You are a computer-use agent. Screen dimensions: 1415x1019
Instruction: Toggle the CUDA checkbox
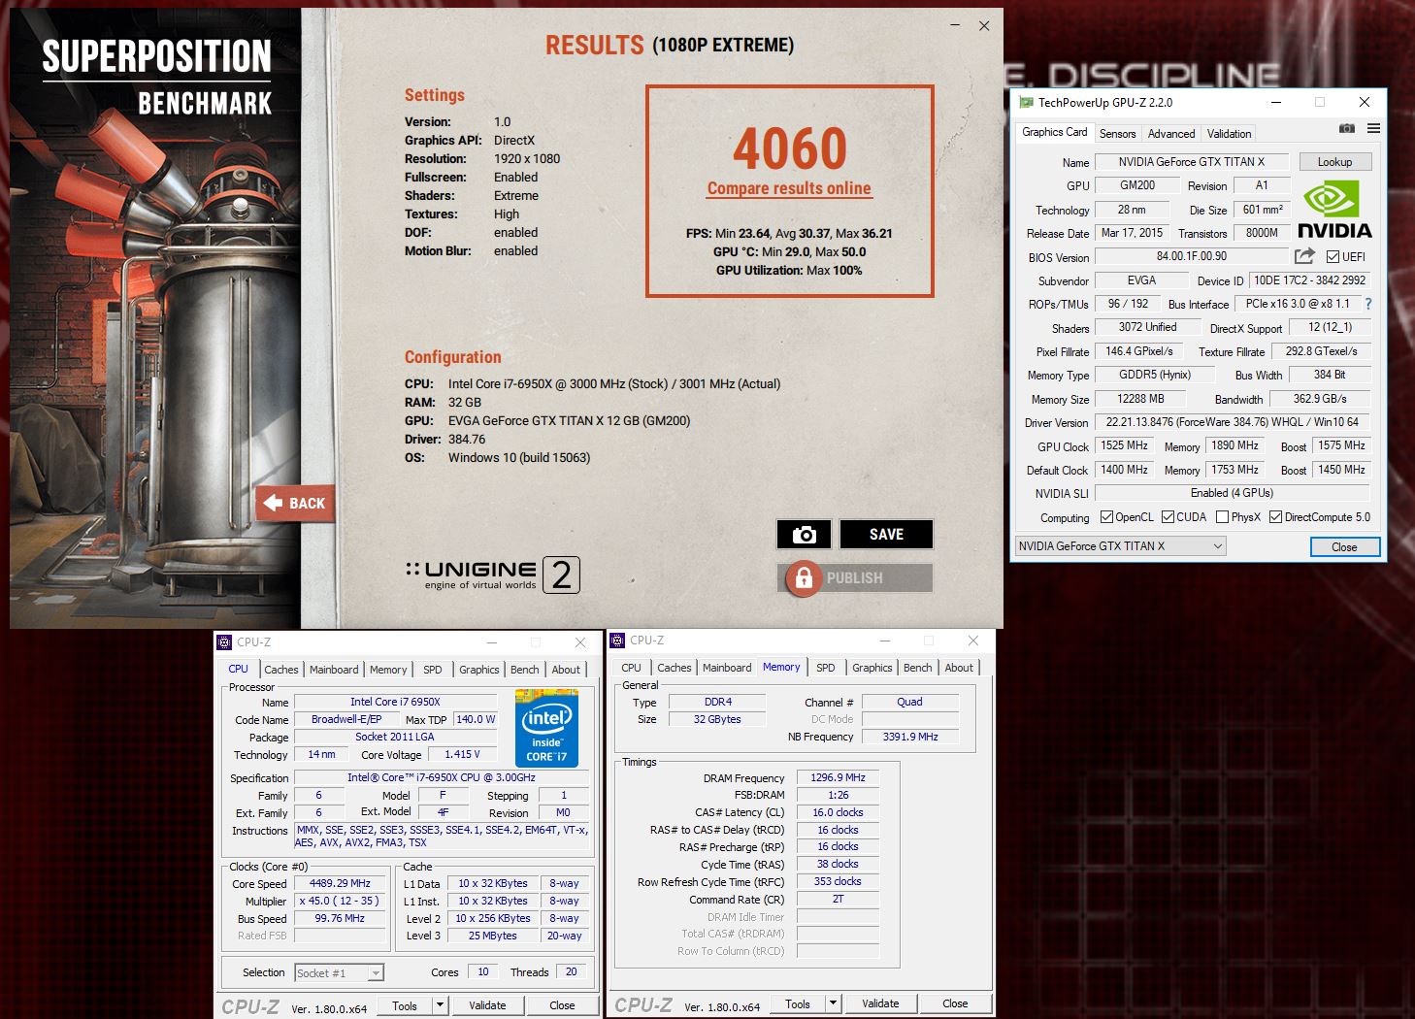(x=1168, y=517)
